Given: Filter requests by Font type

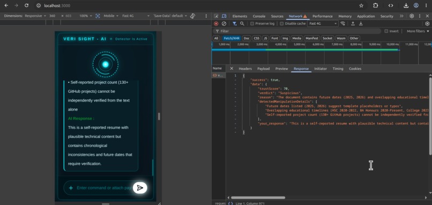Looking at the screenshot, I should [274, 38].
